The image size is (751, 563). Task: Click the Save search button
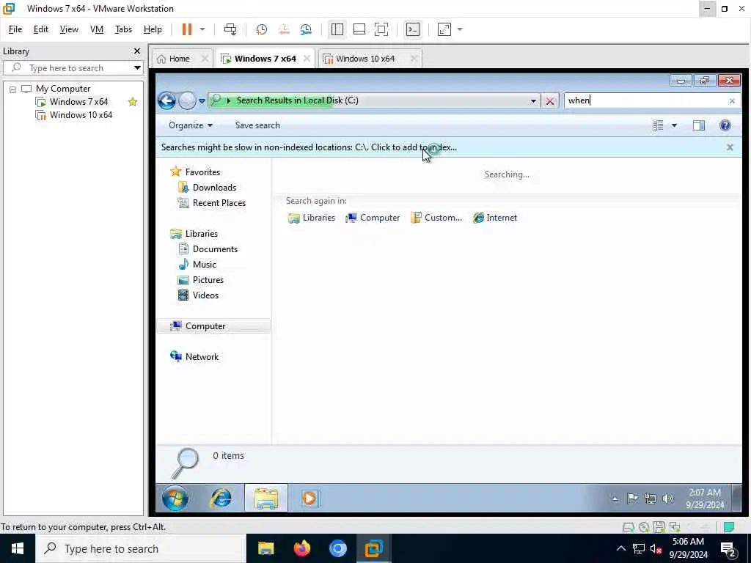tap(257, 125)
